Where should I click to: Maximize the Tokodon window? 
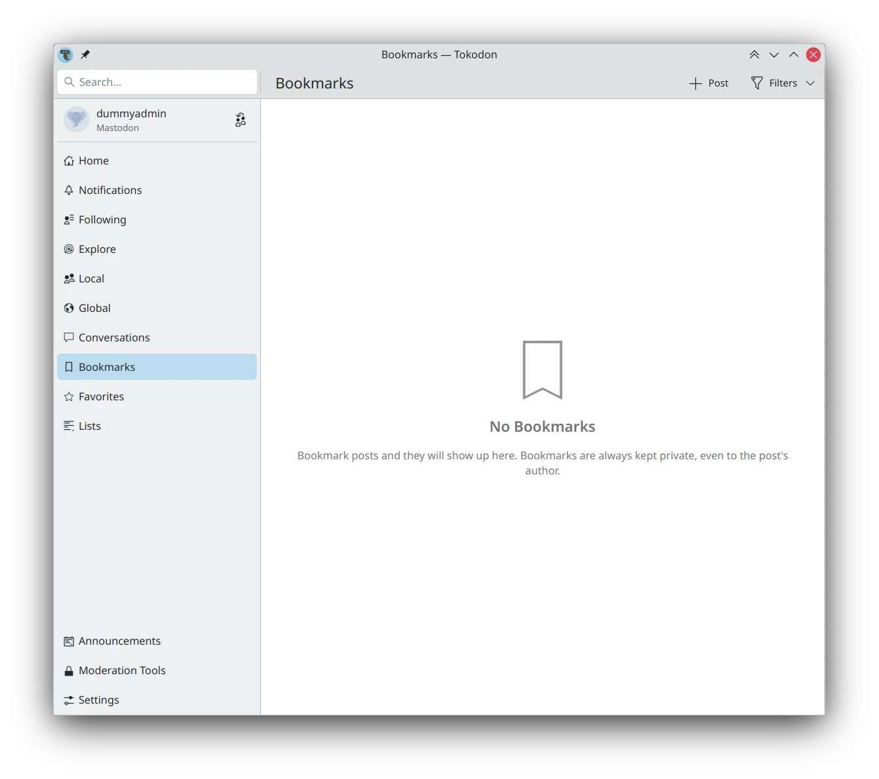coord(794,55)
